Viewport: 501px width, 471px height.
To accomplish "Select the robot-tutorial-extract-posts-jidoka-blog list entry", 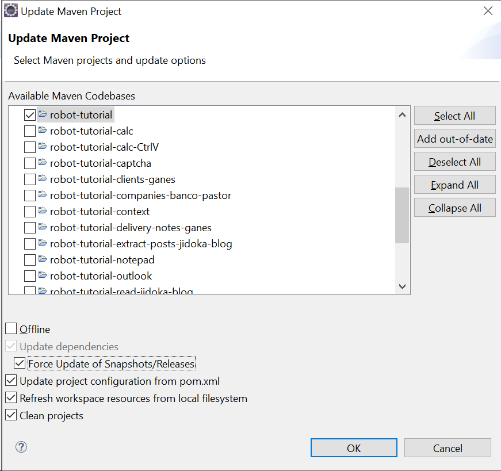I will coord(141,244).
